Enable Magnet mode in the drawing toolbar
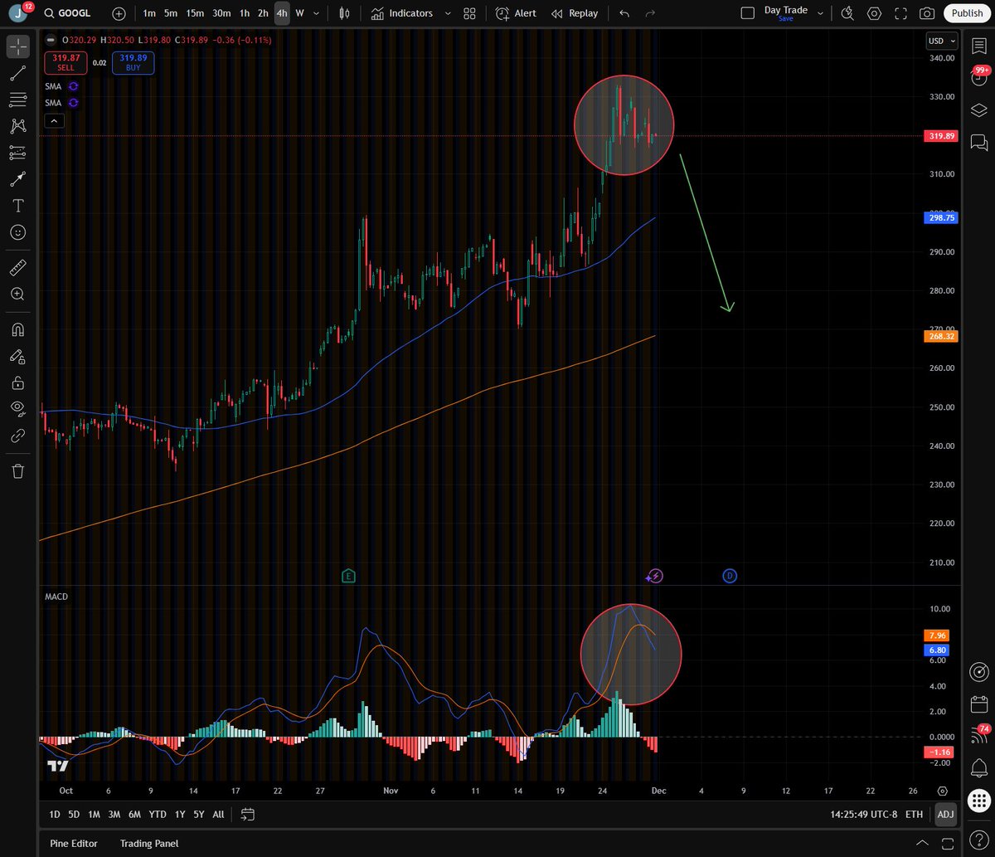The width and height of the screenshot is (995, 857). pyautogui.click(x=17, y=329)
